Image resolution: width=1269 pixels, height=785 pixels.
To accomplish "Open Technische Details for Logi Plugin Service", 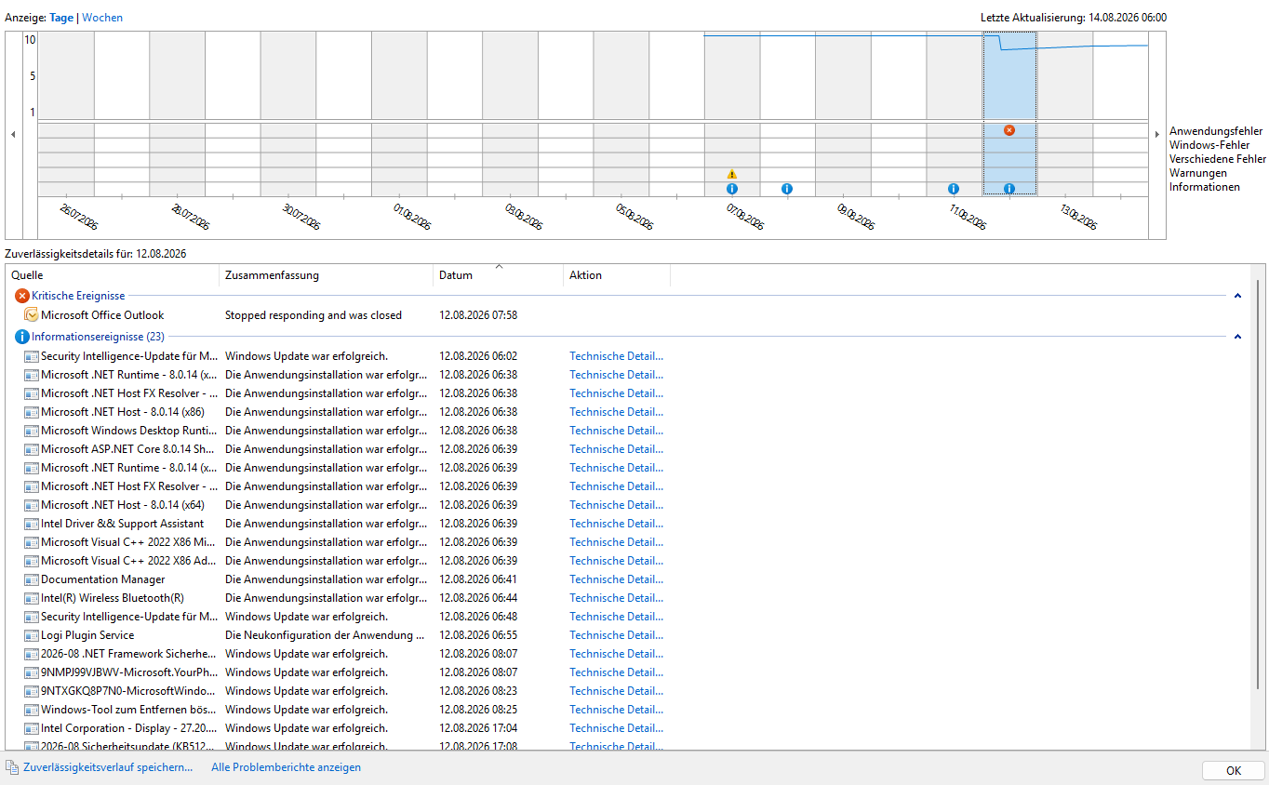I will [617, 635].
